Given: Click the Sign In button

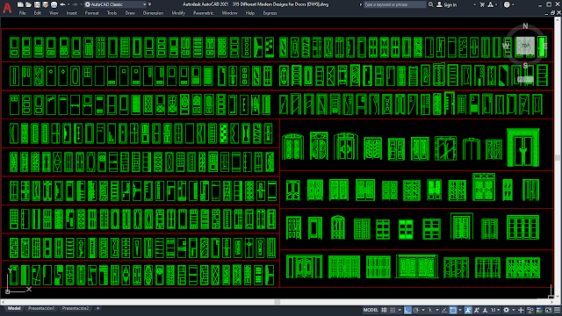Looking at the screenshot, I should click(x=447, y=4).
